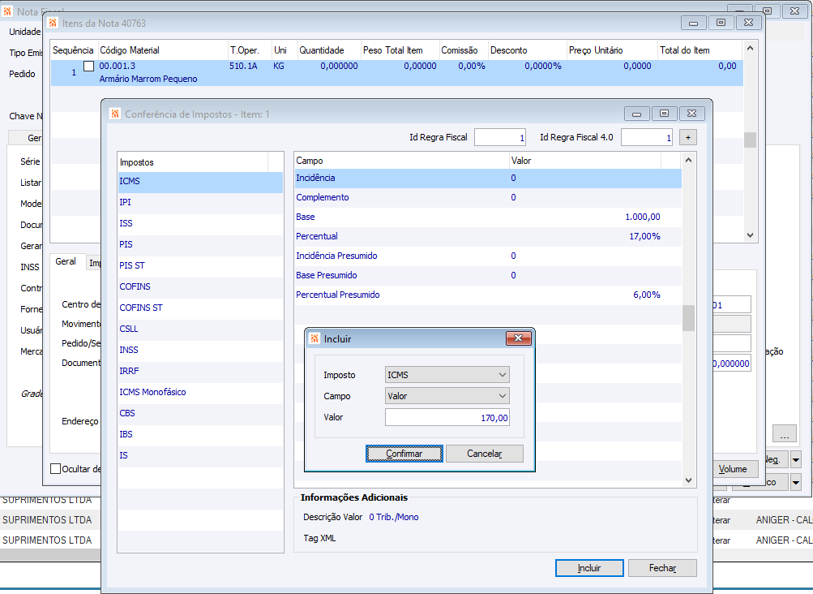813x594 pixels.
Task: Click the Percentual value 17,00%
Action: coord(644,236)
